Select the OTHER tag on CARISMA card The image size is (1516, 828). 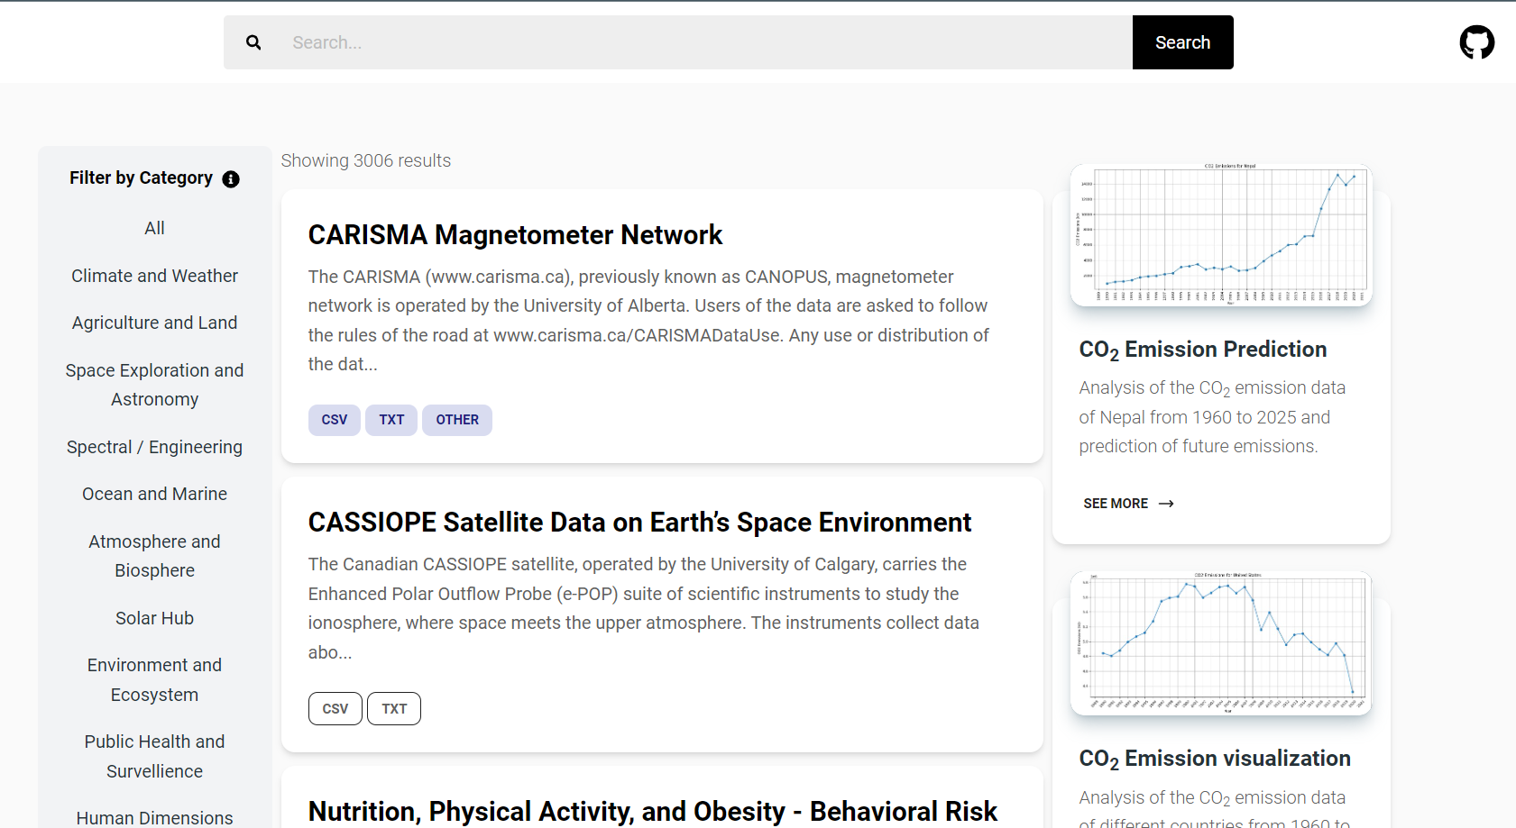pyautogui.click(x=456, y=420)
